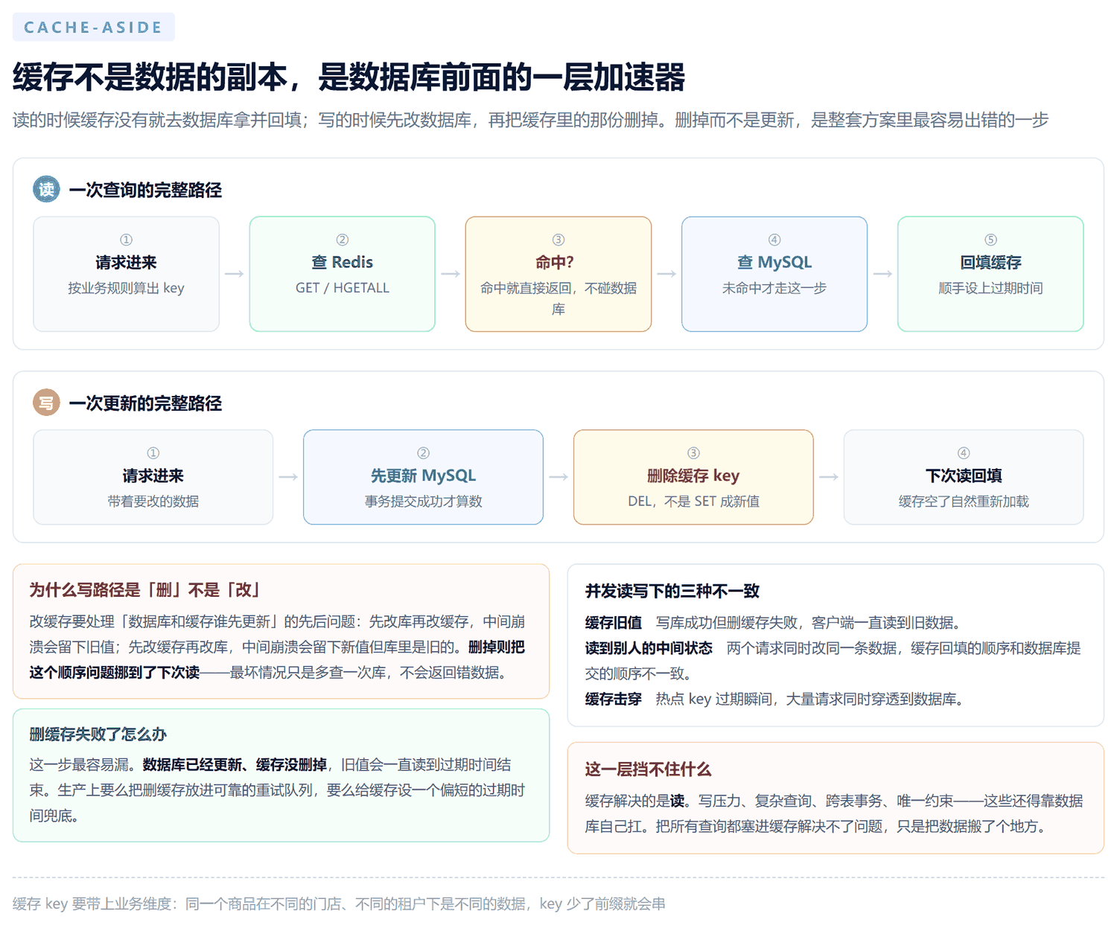Select the bold term 缓存旧值

pyautogui.click(x=613, y=622)
